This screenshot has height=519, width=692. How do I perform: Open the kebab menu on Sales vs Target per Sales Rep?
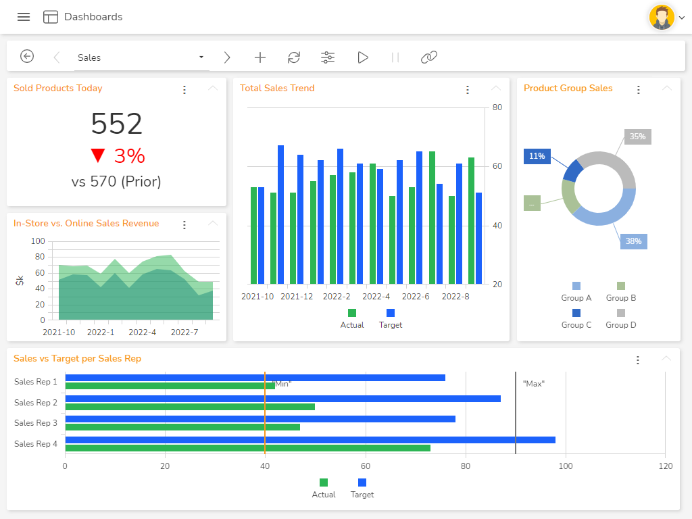(x=638, y=360)
